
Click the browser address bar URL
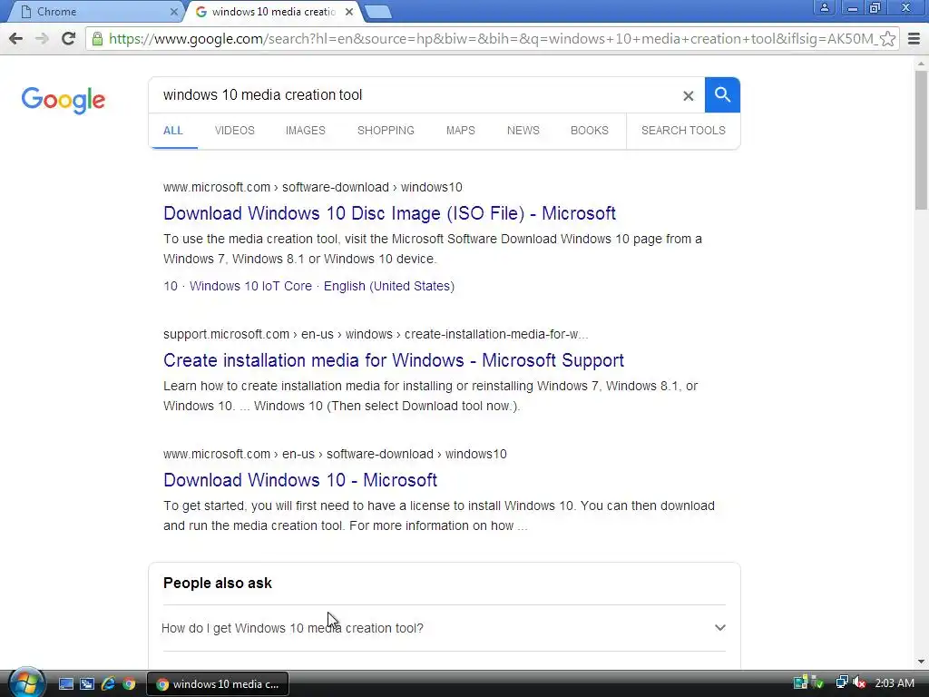coord(492,39)
